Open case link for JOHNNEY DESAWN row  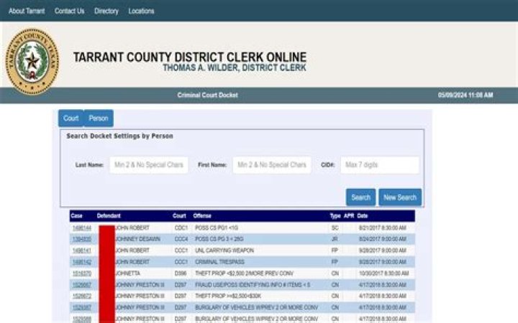coord(82,239)
